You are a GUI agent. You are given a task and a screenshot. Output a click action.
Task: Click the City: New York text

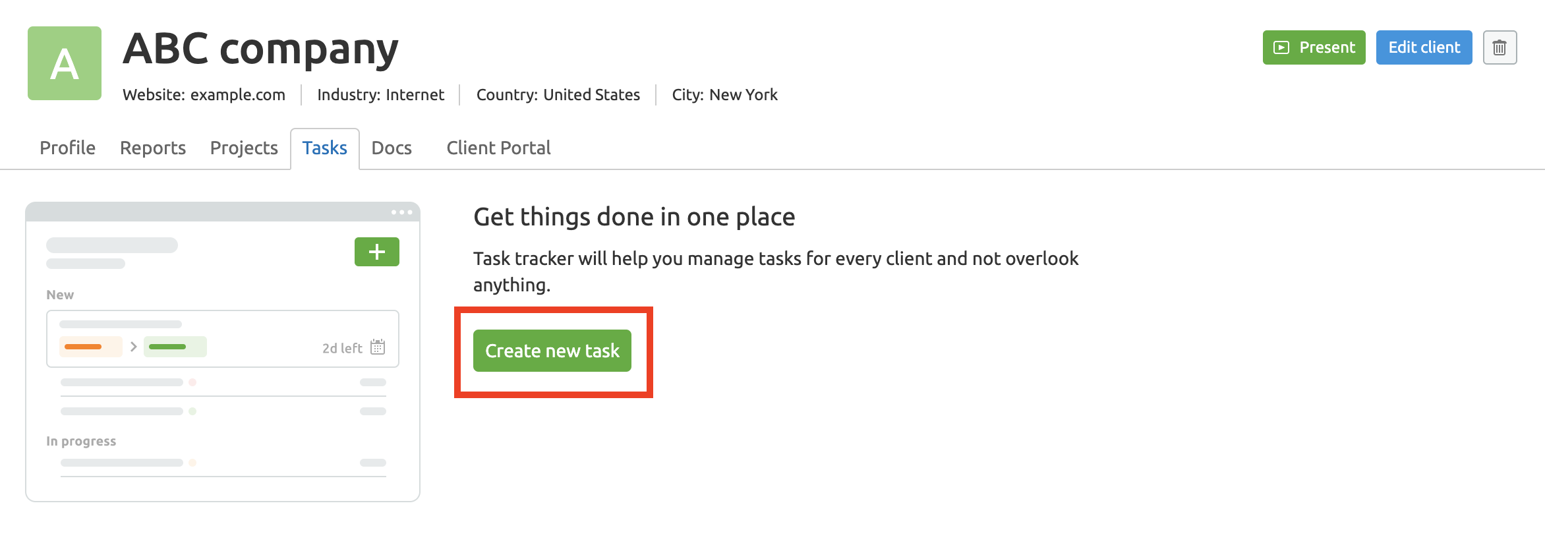coord(724,95)
